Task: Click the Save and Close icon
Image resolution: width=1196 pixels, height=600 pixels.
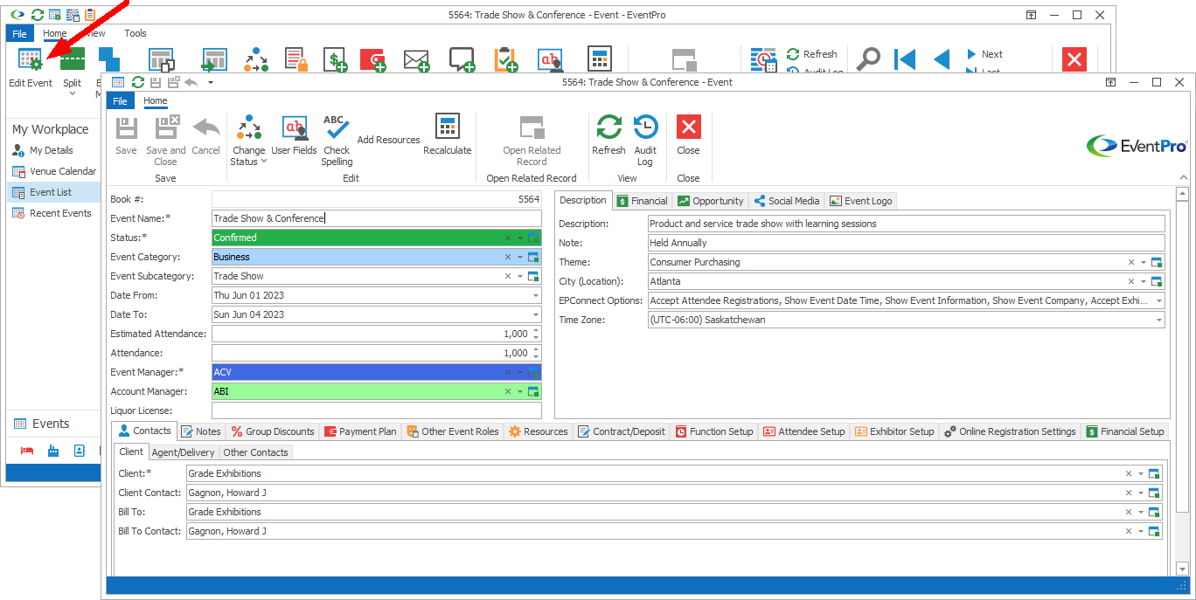Action: click(x=166, y=128)
